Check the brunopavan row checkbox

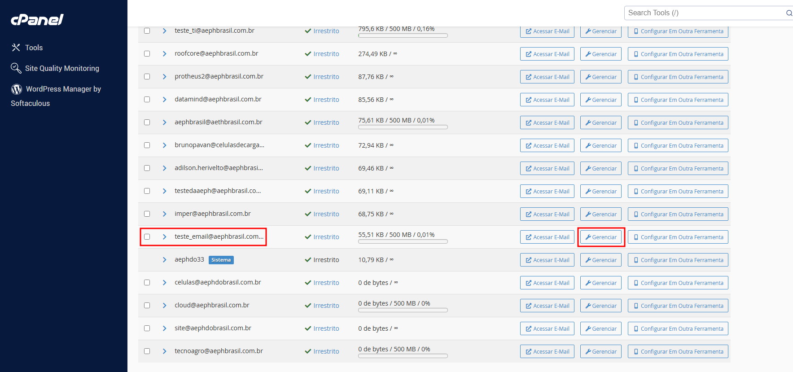(x=147, y=145)
